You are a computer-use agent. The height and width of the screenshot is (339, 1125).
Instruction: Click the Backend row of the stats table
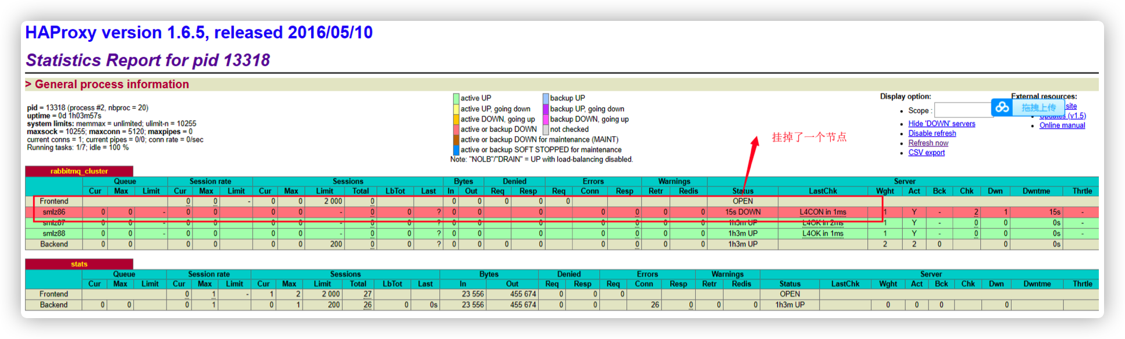point(562,305)
